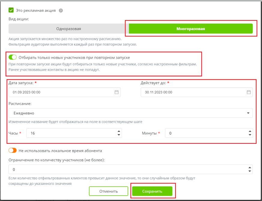Increase the 'Часы' value with up arrow
This screenshot has height=201, width=262.
[x=119, y=131]
